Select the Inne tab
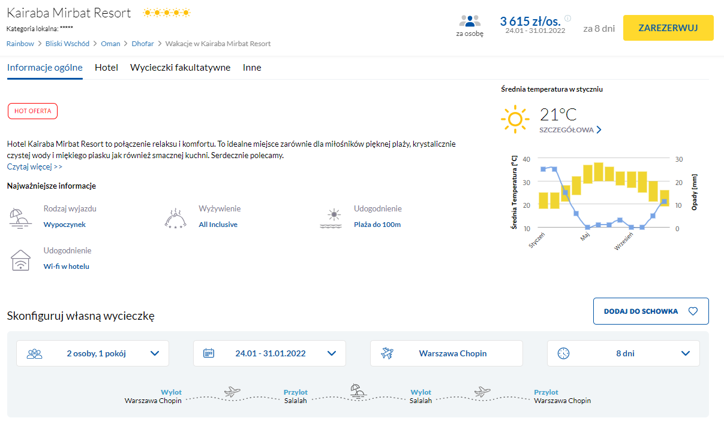 point(252,68)
